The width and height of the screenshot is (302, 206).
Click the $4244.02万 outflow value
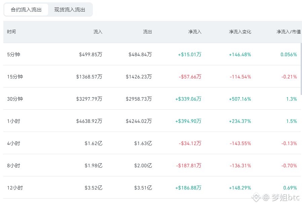[139, 121]
